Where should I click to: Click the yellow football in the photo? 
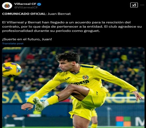(x=12, y=69)
